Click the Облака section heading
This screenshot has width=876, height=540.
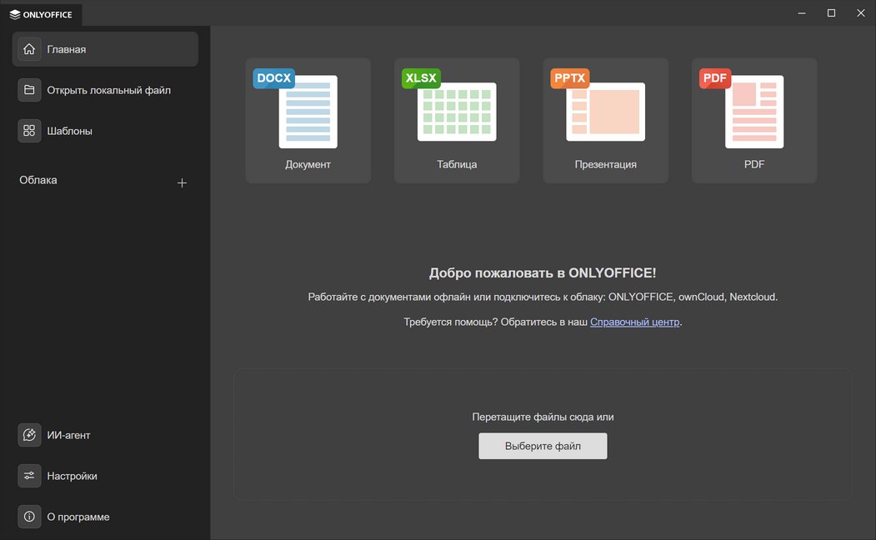(x=38, y=180)
